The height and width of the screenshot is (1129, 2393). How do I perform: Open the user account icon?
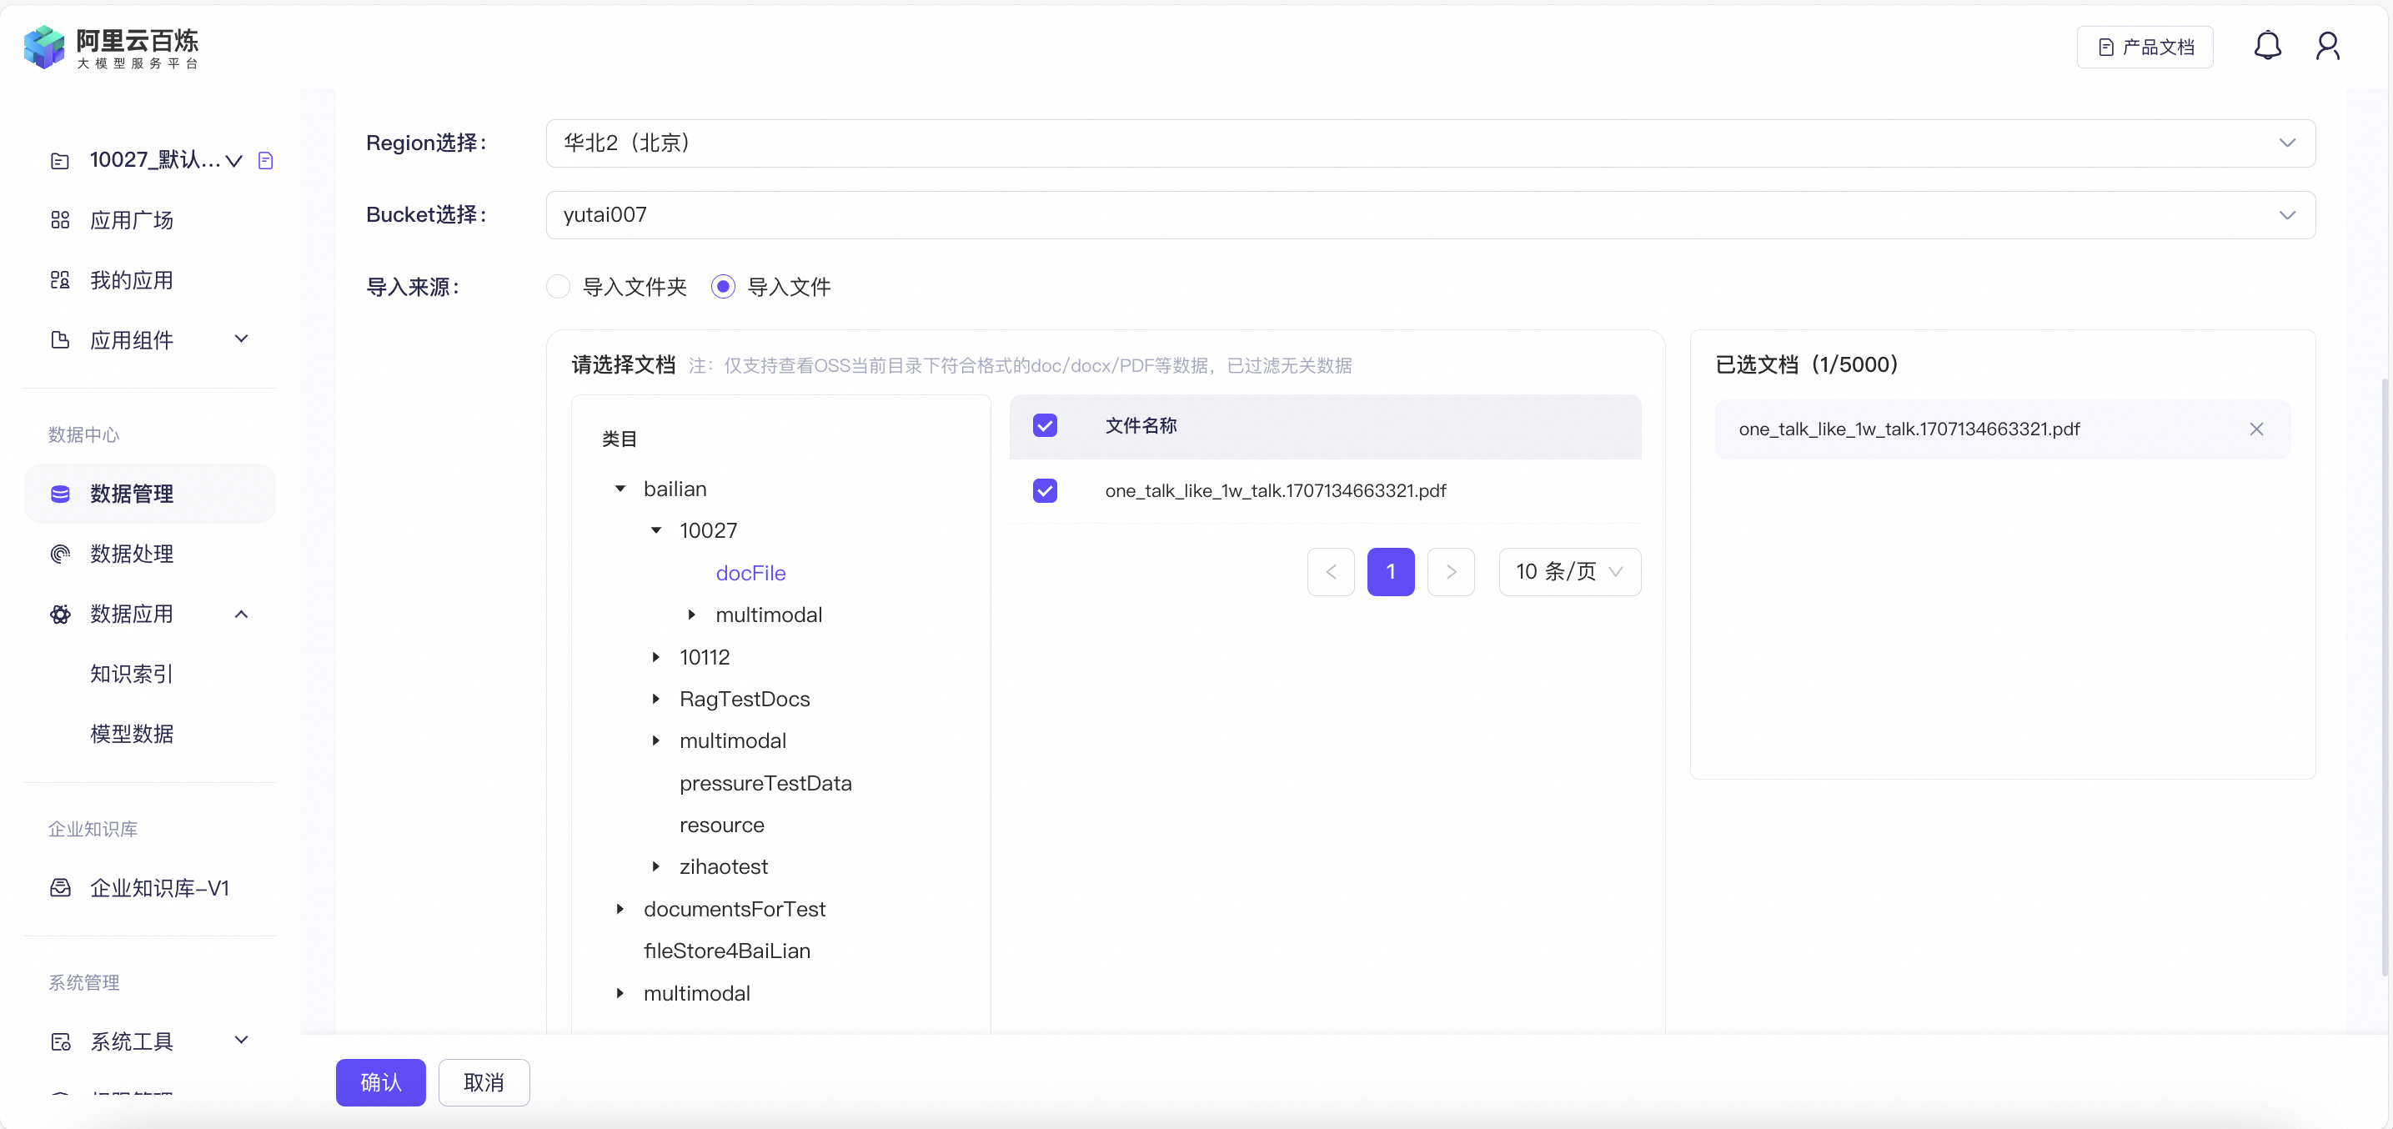pos(2327,46)
